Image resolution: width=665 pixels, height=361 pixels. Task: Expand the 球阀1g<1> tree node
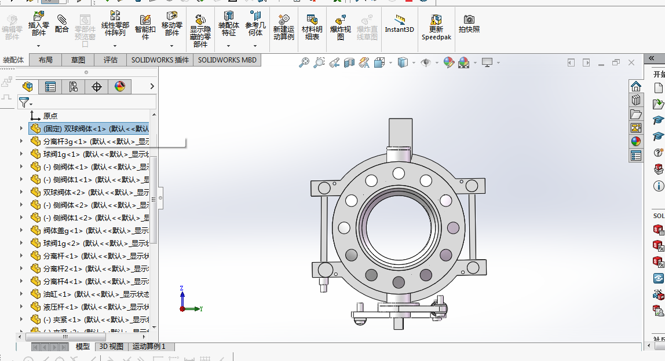[21, 154]
